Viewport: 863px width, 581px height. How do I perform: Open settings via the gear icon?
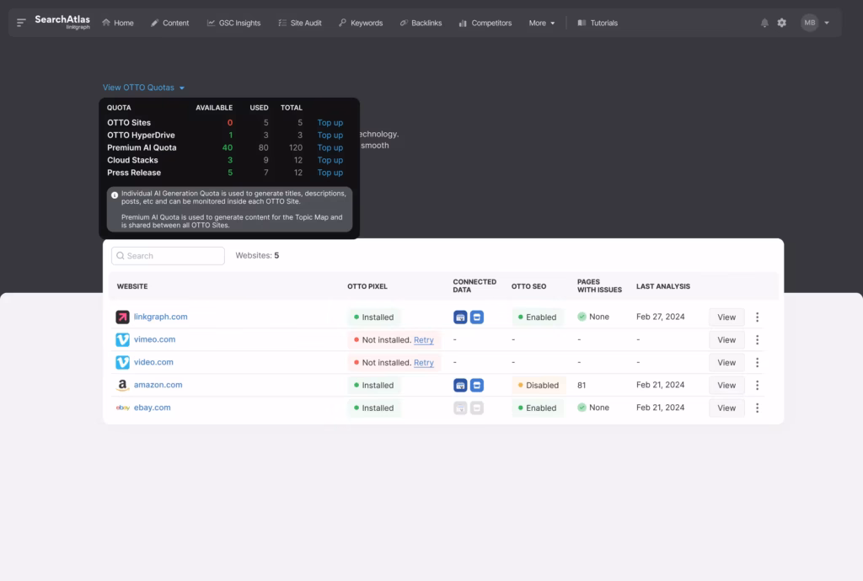click(781, 23)
